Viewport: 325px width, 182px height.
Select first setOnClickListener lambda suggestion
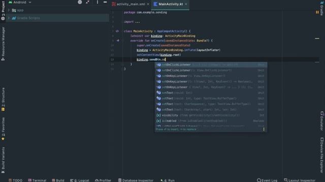pos(211,65)
